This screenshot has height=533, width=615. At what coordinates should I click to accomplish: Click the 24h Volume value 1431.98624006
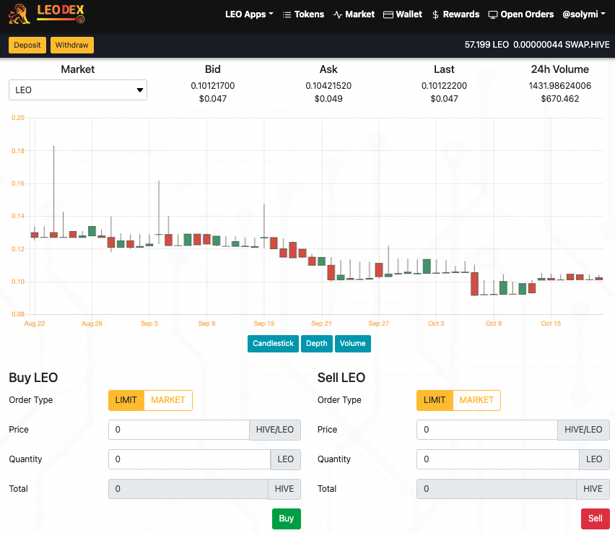[x=559, y=85]
